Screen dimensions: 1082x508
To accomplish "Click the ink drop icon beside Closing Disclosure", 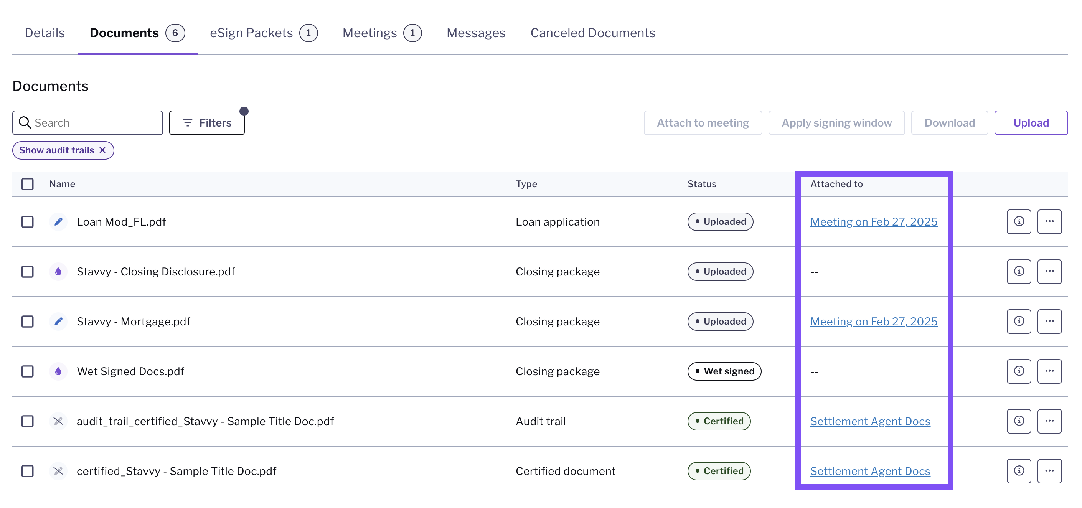I will [58, 271].
